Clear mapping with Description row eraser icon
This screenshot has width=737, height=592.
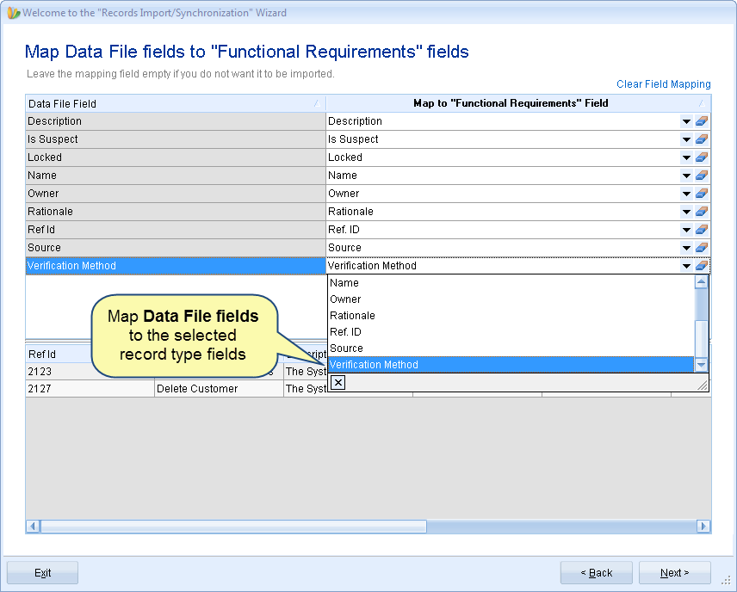(x=702, y=121)
